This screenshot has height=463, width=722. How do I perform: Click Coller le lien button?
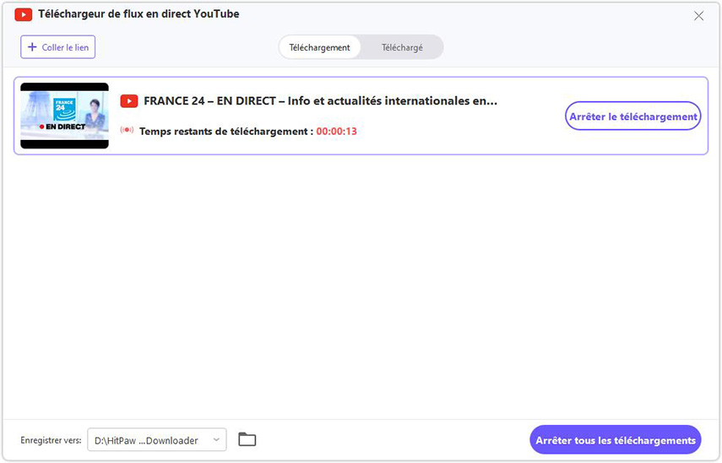(x=58, y=47)
